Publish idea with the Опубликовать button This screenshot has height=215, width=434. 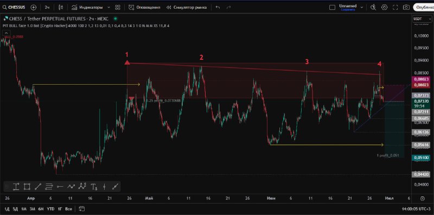(x=424, y=8)
